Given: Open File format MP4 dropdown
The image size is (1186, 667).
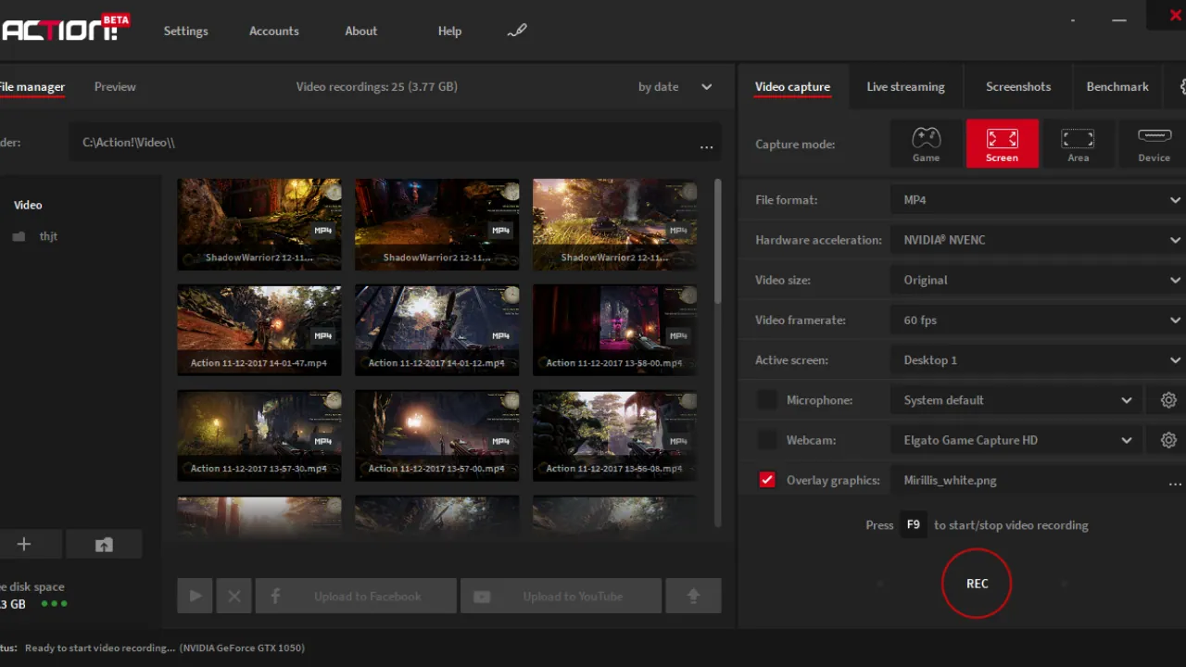Looking at the screenshot, I should 1038,200.
